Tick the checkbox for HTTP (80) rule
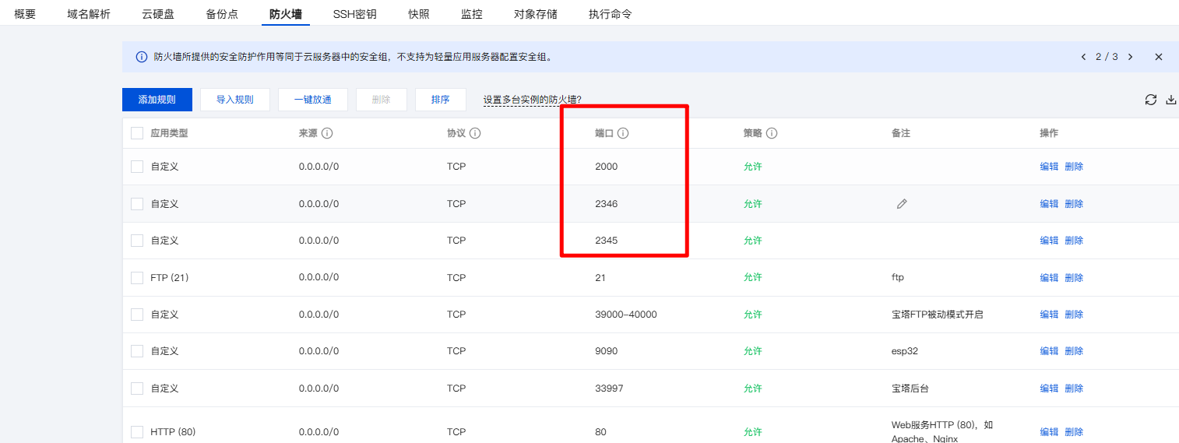1179x443 pixels. coord(137,432)
